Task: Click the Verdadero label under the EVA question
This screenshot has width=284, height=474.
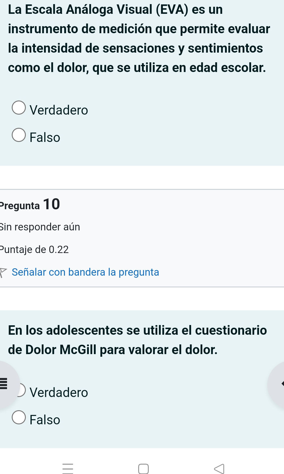Action: point(59,110)
